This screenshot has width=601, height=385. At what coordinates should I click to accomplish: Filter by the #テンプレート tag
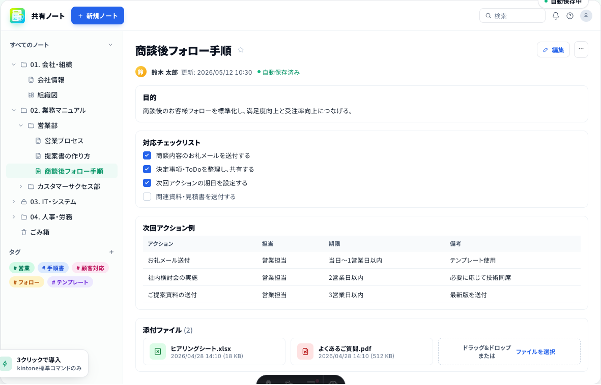[70, 282]
